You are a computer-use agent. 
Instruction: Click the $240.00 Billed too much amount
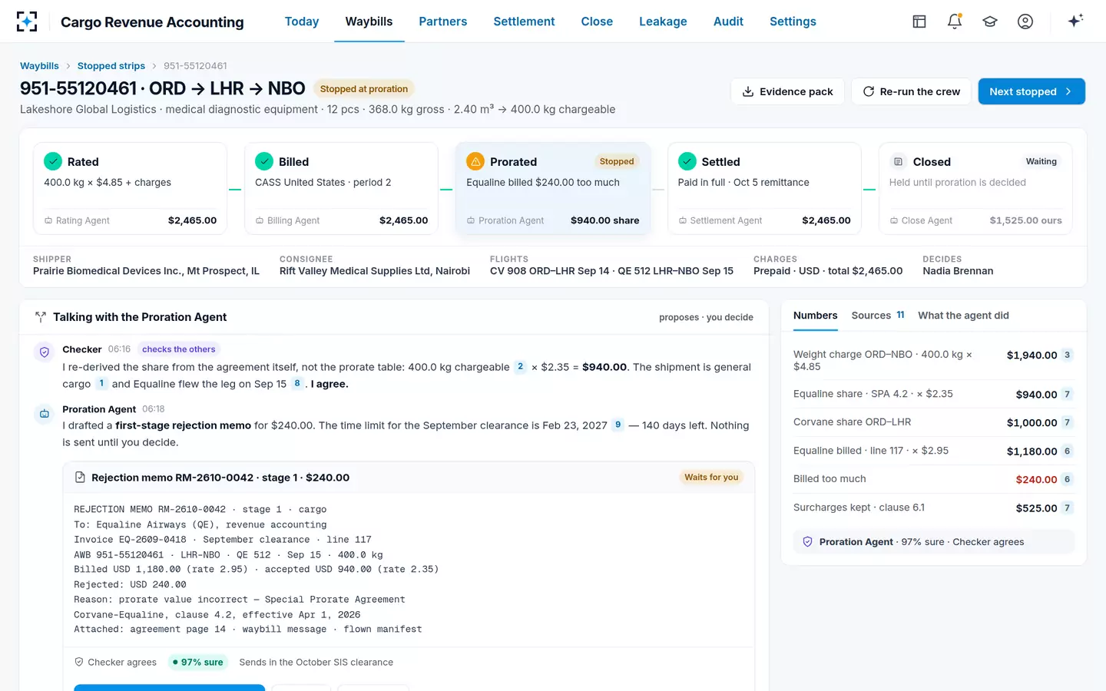tap(1036, 479)
